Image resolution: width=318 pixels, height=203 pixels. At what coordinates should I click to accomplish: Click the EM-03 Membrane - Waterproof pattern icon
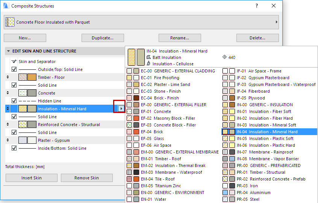click(129, 172)
